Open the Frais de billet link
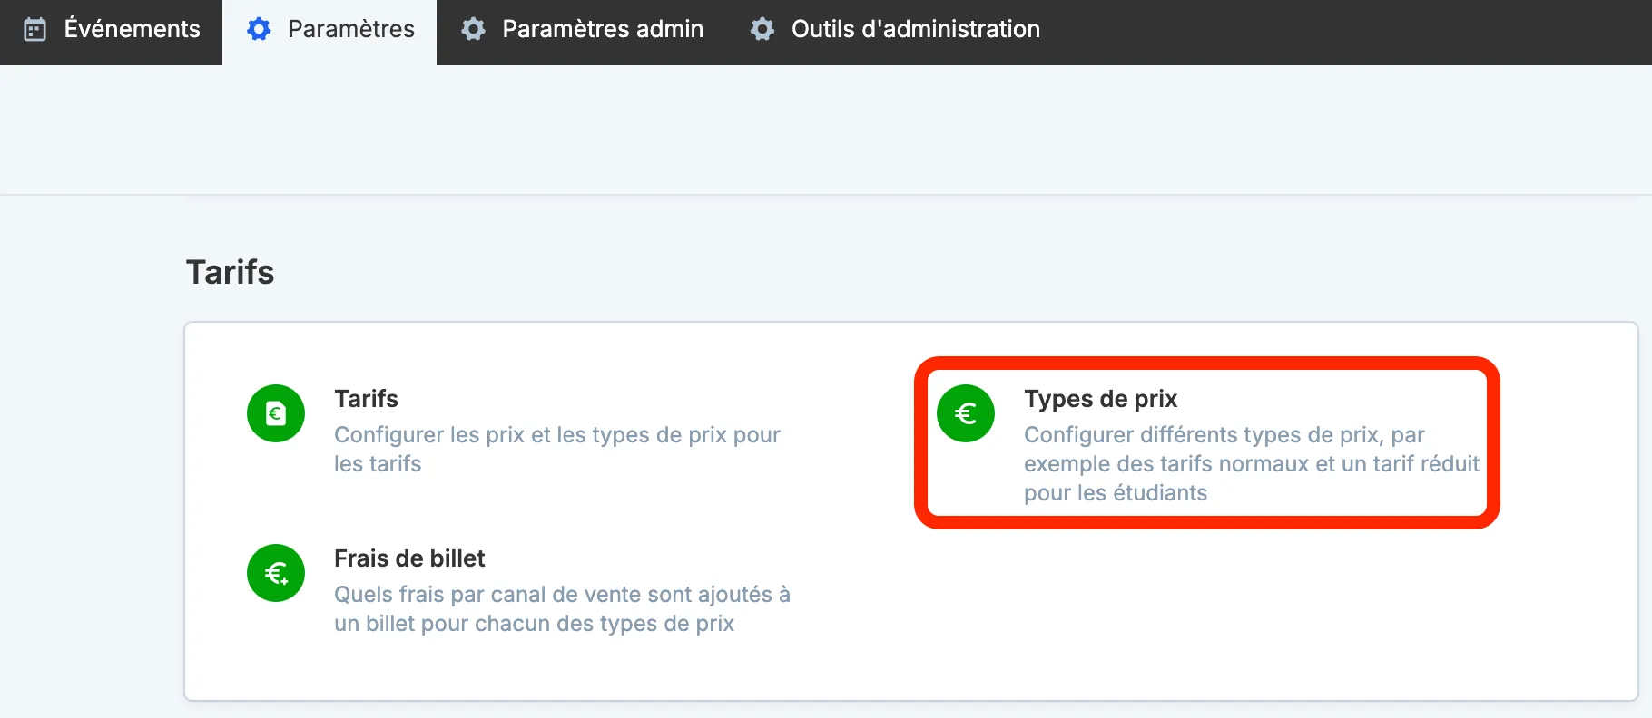The image size is (1652, 718). point(409,558)
